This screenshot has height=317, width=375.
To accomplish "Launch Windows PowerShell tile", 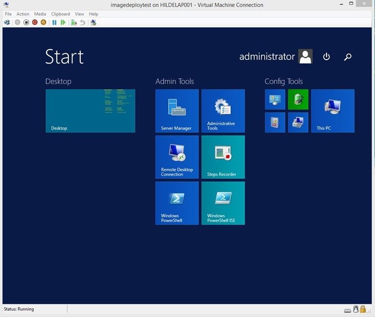I will 177,203.
